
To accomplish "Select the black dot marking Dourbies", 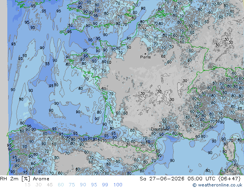I will [160, 126].
